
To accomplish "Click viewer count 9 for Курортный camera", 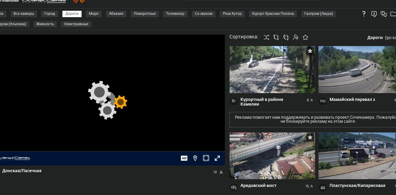I will (x=310, y=100).
